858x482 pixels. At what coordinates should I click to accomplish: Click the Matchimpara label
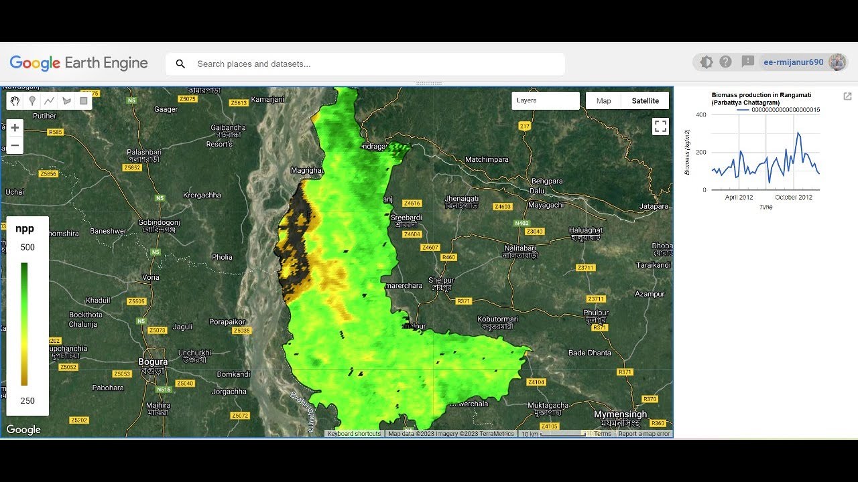click(x=487, y=160)
